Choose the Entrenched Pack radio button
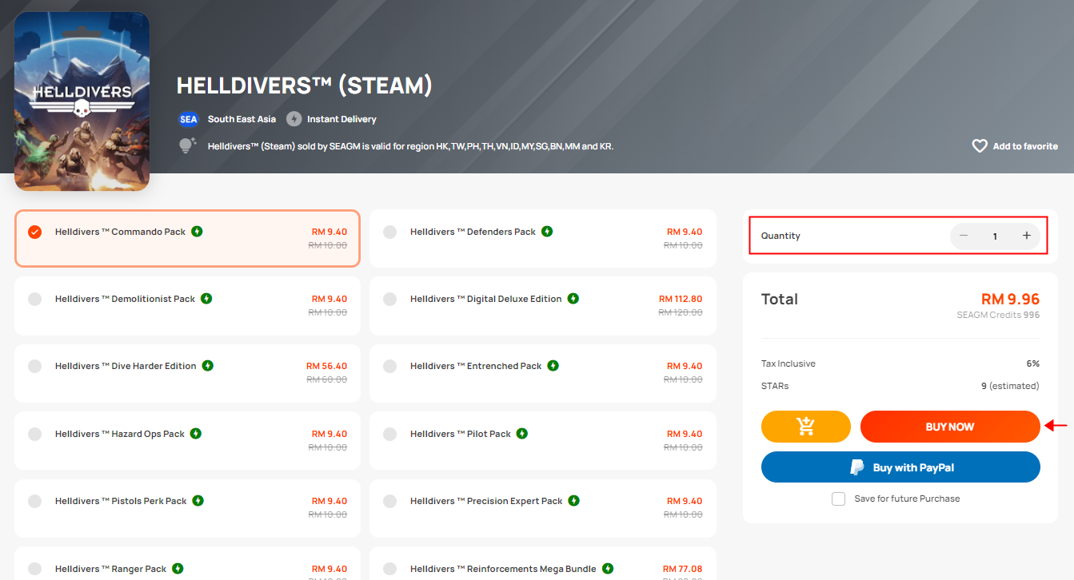The width and height of the screenshot is (1074, 580). (x=389, y=366)
